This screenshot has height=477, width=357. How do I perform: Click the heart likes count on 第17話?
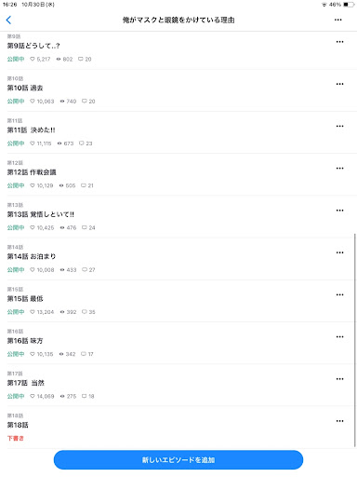coord(42,396)
